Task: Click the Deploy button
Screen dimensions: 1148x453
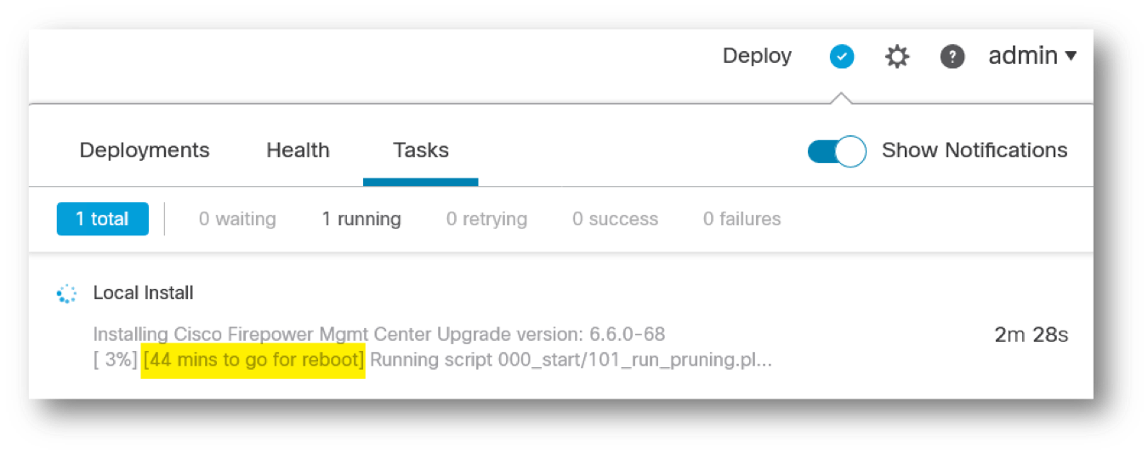Action: coord(757,56)
